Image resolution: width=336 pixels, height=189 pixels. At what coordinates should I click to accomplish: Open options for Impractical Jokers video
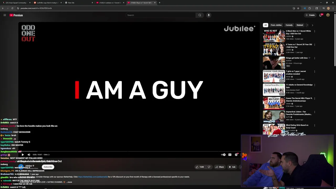tap(314, 112)
